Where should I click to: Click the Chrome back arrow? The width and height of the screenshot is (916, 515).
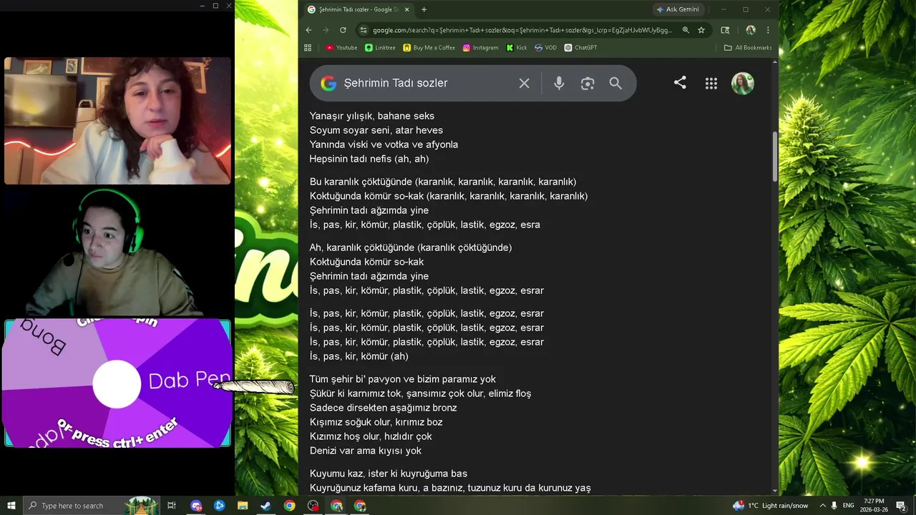point(308,30)
